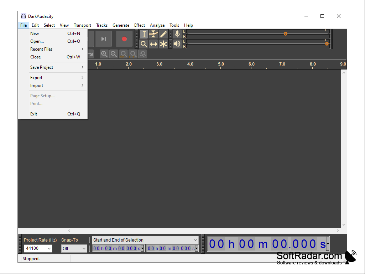Click the selection start time field
This screenshot has width=365, height=274.
tap(117, 249)
